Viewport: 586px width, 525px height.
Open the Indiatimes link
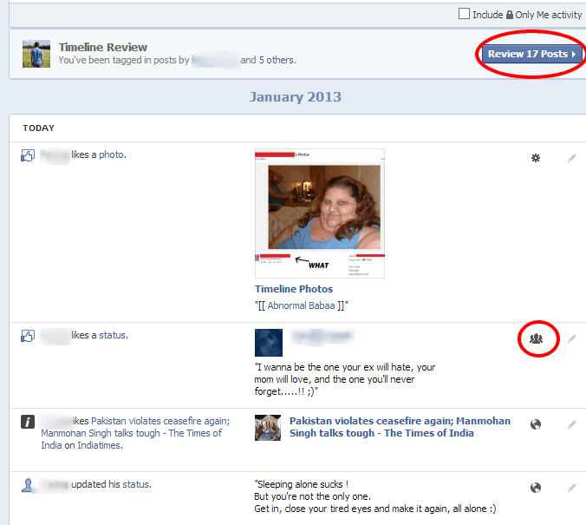tap(99, 445)
